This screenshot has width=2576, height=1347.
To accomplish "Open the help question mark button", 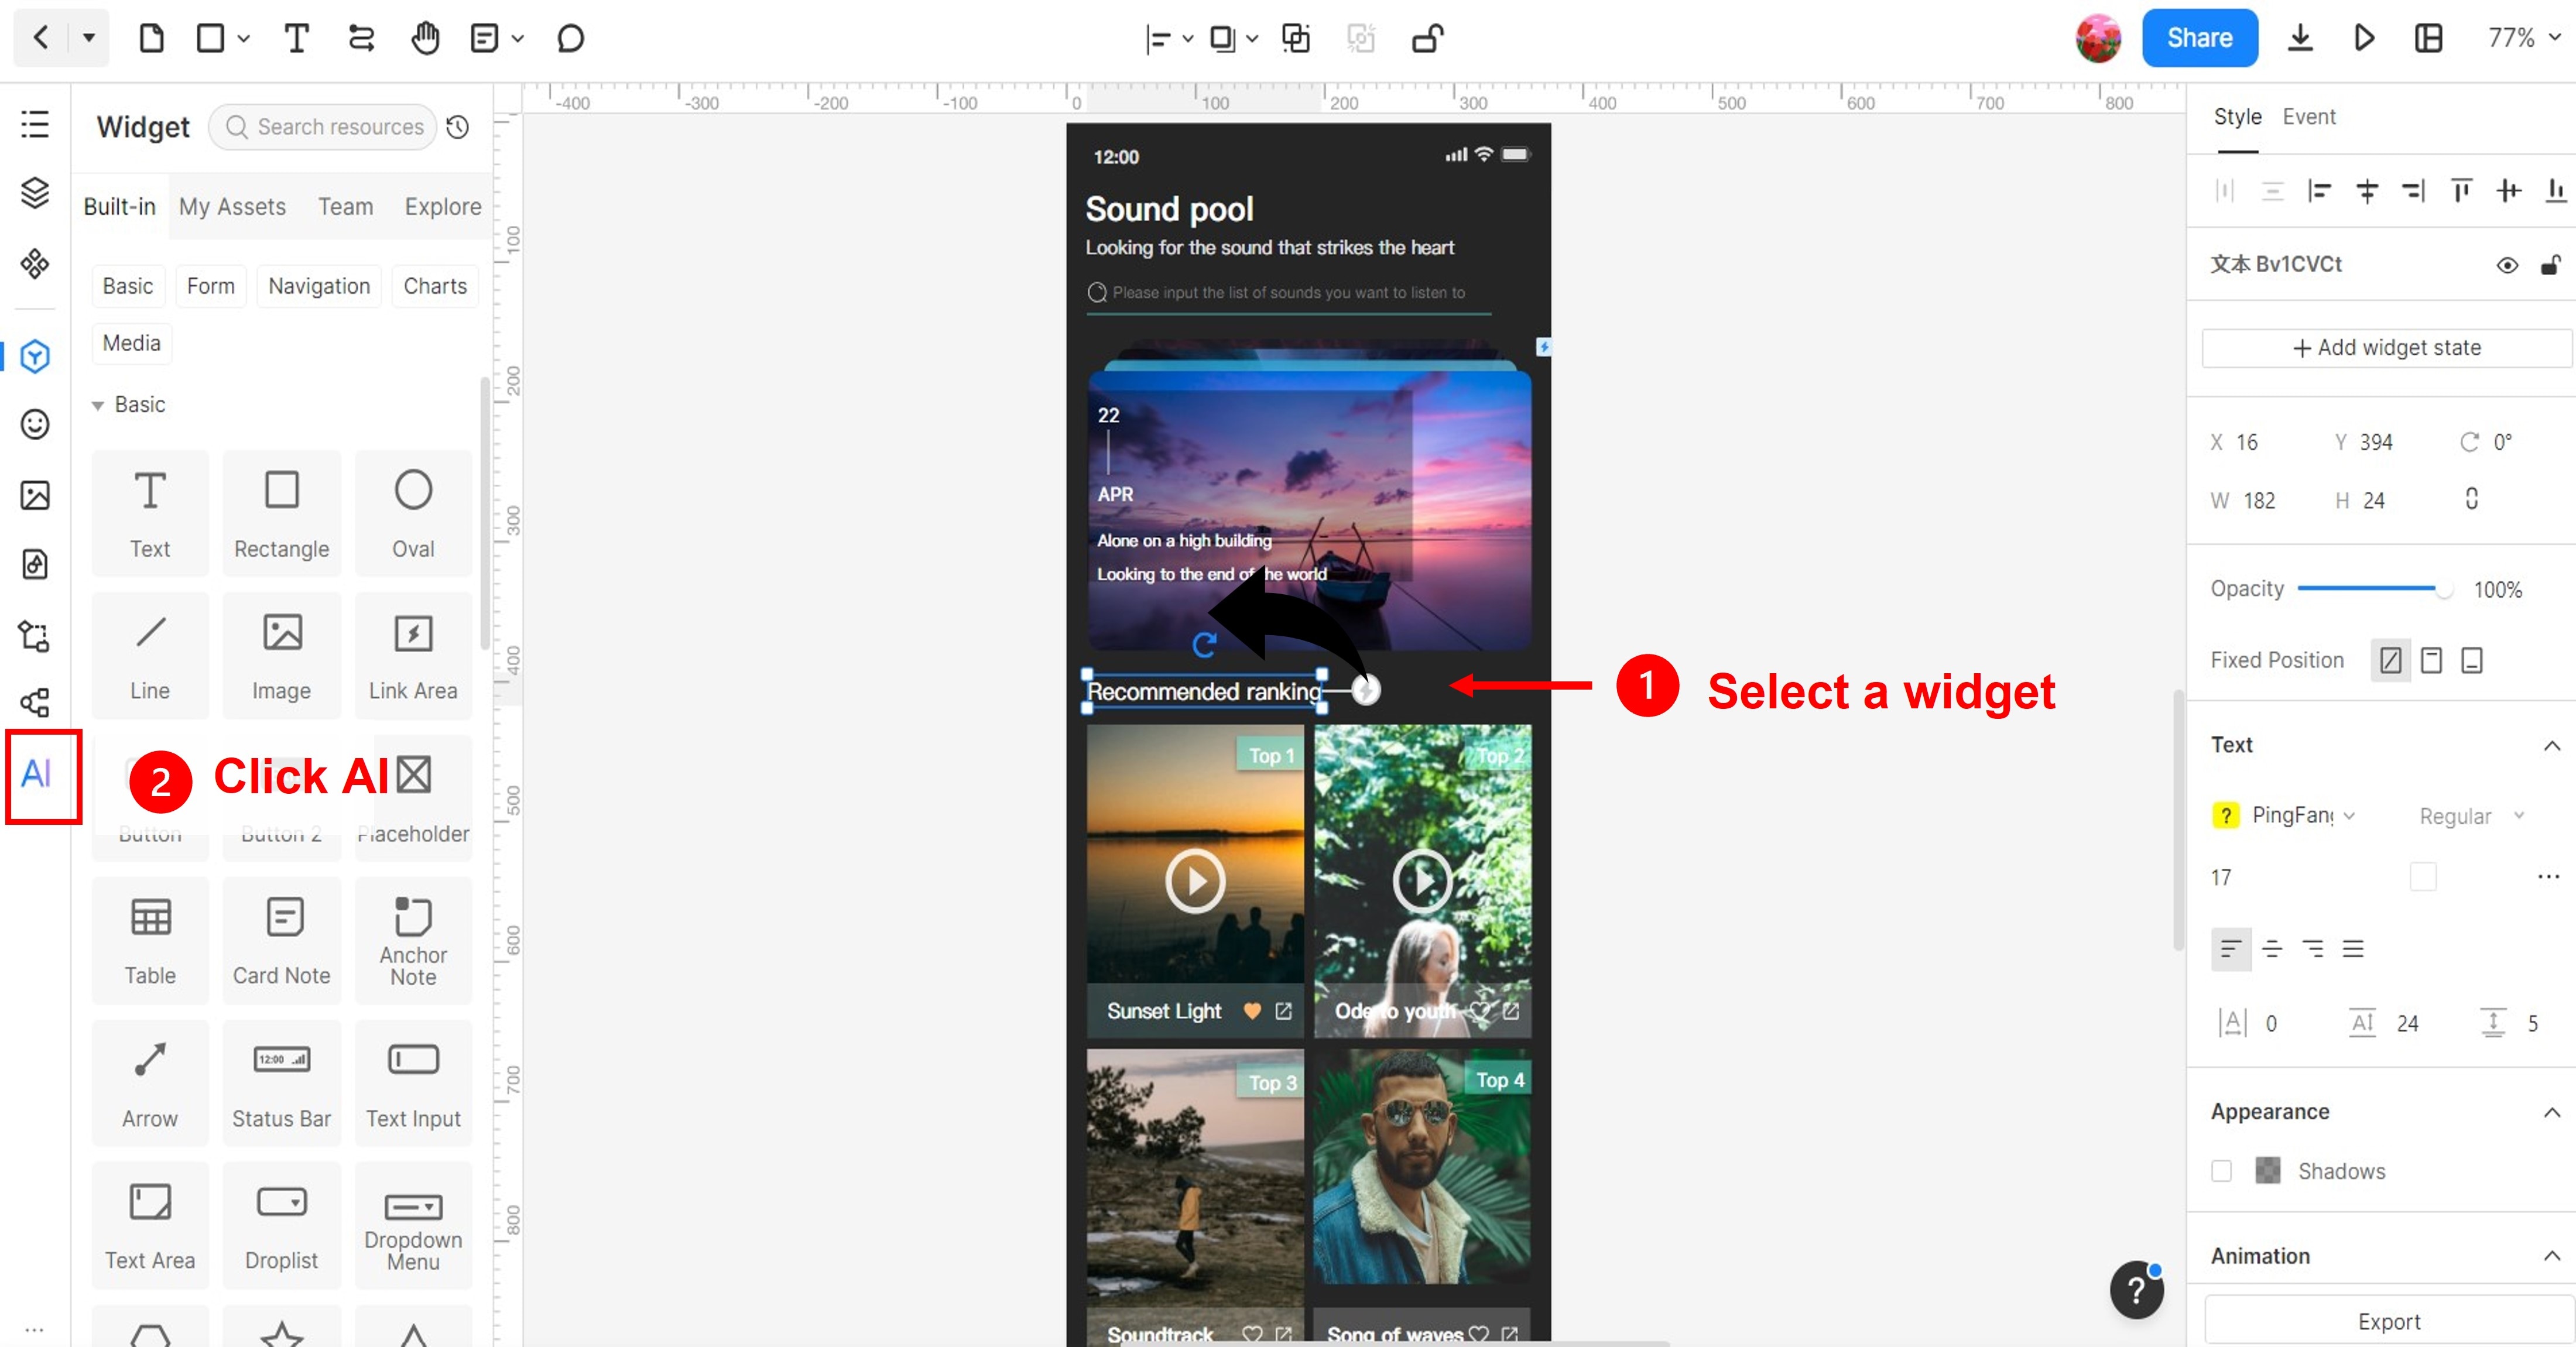I will pos(2136,1290).
